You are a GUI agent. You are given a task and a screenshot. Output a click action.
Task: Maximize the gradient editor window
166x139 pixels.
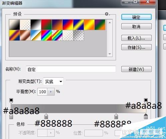[x=135, y=2]
